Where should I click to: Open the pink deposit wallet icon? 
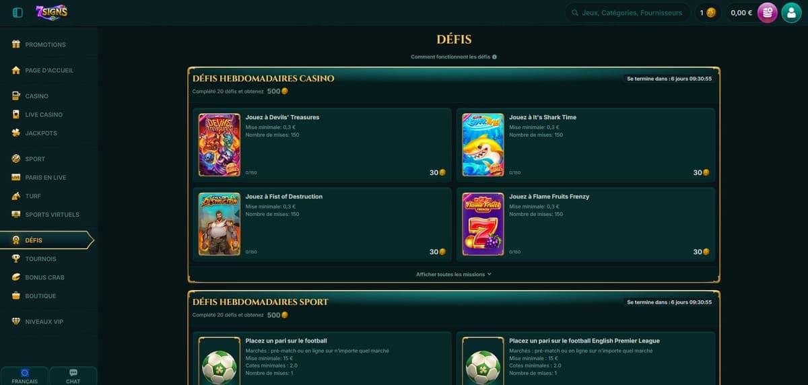[x=768, y=13]
